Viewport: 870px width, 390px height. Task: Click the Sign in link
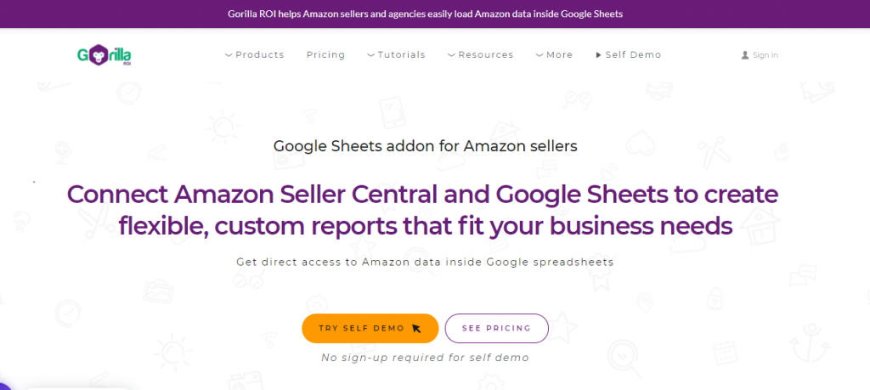coord(765,55)
